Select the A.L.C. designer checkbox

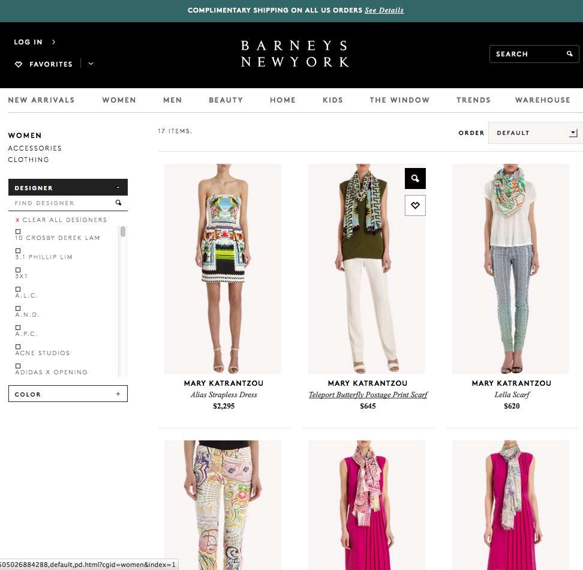[18, 289]
